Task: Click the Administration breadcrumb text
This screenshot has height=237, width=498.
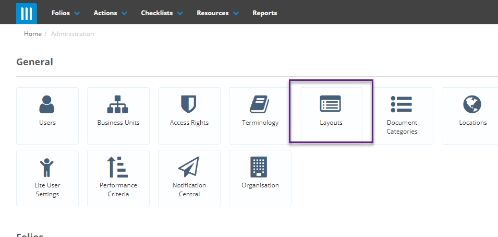Action: coord(72,34)
